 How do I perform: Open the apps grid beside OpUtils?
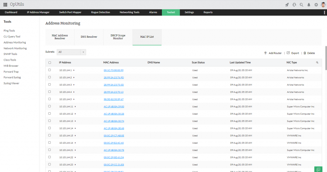point(5,4)
